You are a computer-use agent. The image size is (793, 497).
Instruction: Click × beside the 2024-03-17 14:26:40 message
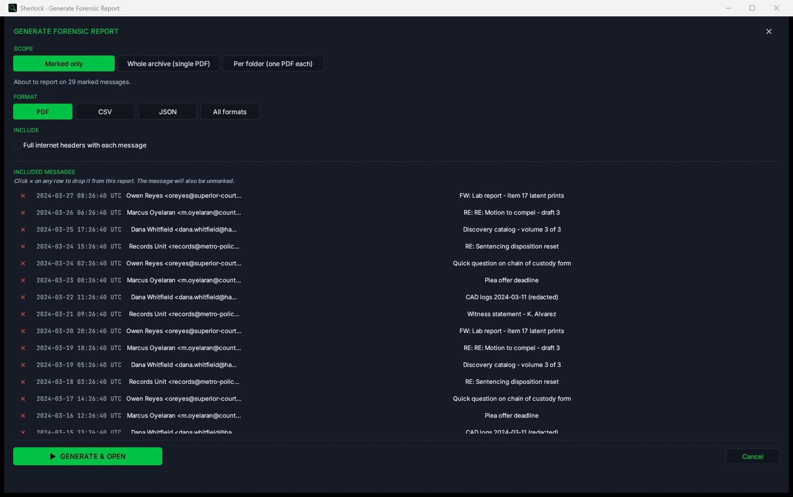[x=23, y=399]
